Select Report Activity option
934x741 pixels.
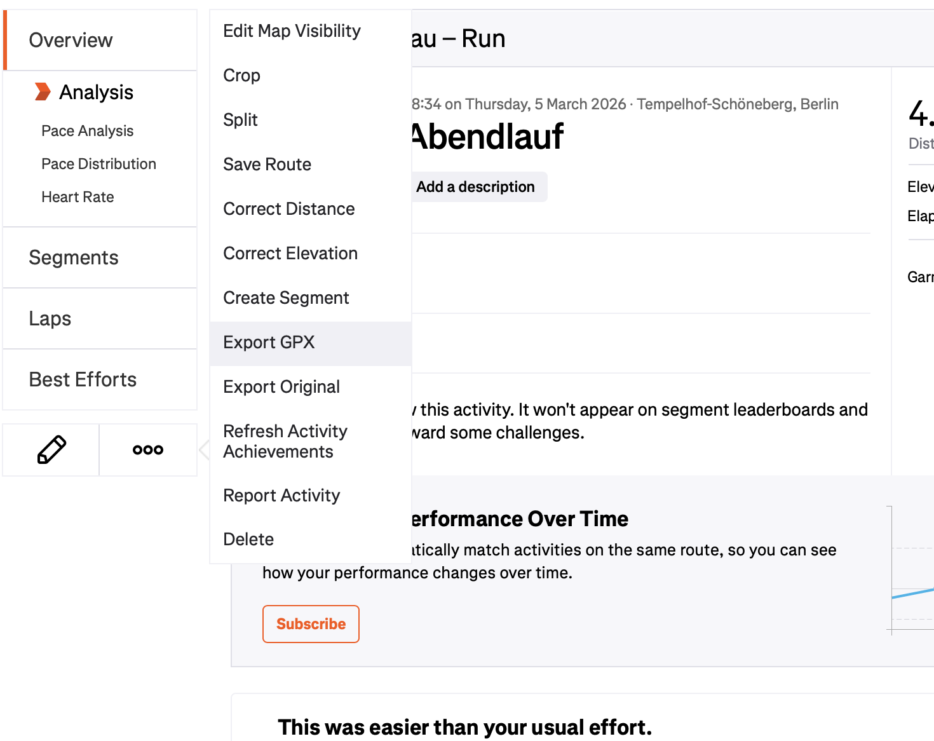281,495
